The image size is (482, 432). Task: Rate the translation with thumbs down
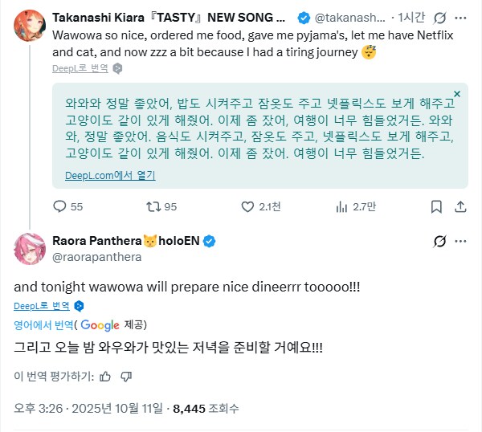(126, 376)
